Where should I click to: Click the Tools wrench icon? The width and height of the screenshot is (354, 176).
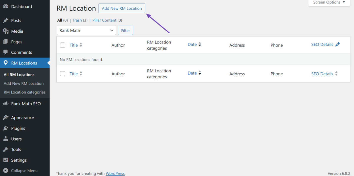6,149
